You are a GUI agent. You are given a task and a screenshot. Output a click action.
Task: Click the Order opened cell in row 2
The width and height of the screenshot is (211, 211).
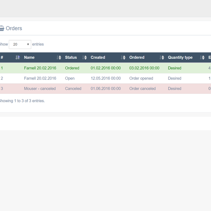coord(141,78)
